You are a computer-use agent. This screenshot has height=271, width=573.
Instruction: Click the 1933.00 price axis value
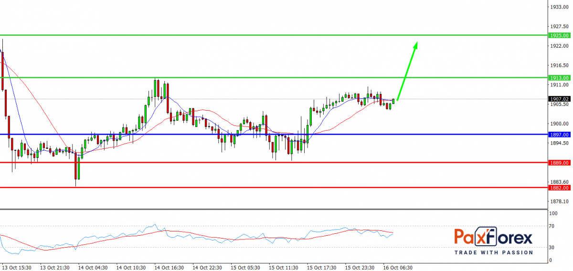(x=558, y=7)
